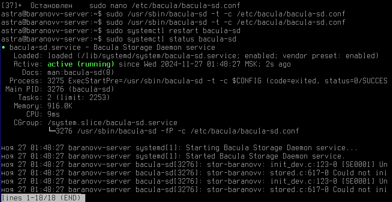This screenshot has width=392, height=202.
Task: Click the Memory 916.0K value
Action: click(60, 106)
